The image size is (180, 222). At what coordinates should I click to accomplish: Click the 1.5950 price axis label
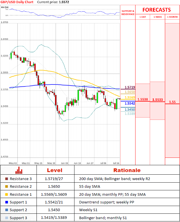[x=4, y=72]
